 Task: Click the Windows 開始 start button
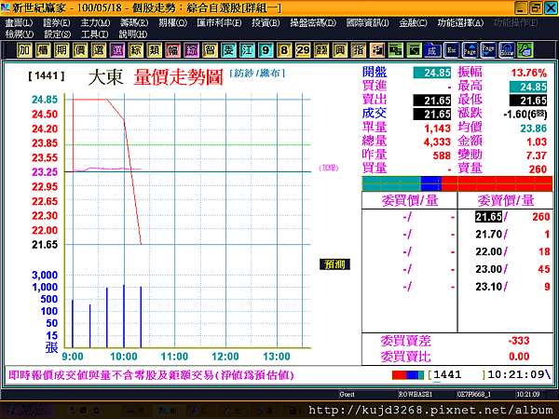(26, 411)
